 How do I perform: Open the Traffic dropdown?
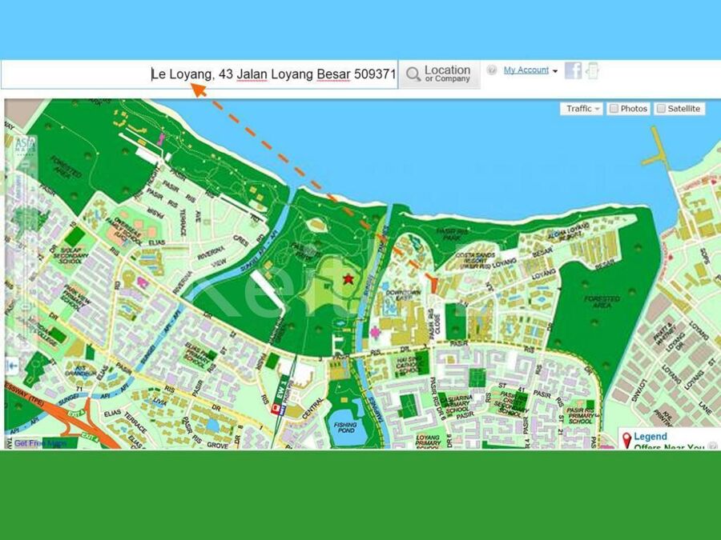pyautogui.click(x=582, y=109)
